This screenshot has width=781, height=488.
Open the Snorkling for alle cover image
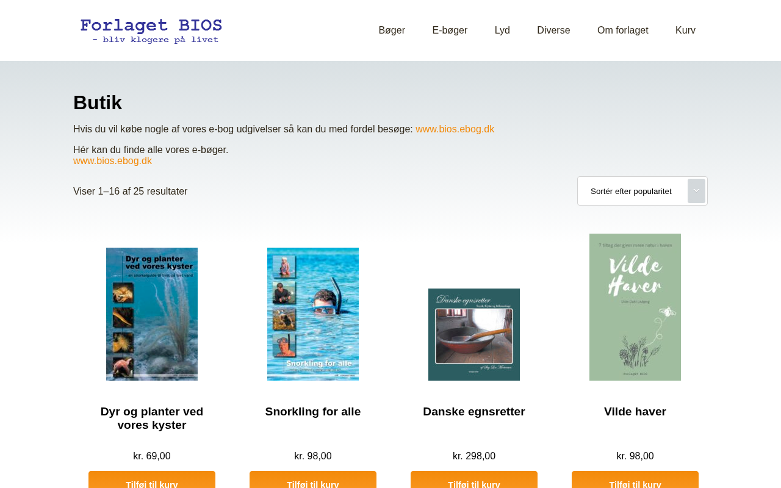(x=313, y=314)
